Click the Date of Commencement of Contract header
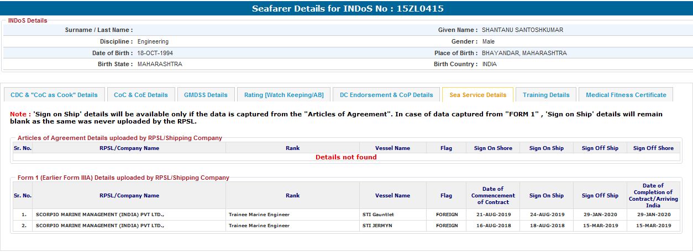 coord(492,195)
